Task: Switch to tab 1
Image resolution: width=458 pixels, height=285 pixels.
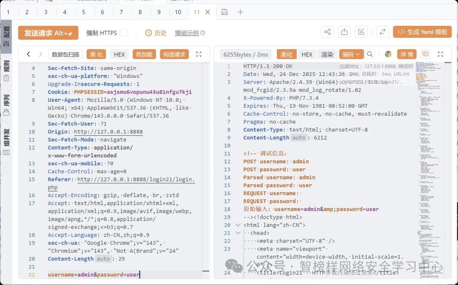Action: [8, 12]
